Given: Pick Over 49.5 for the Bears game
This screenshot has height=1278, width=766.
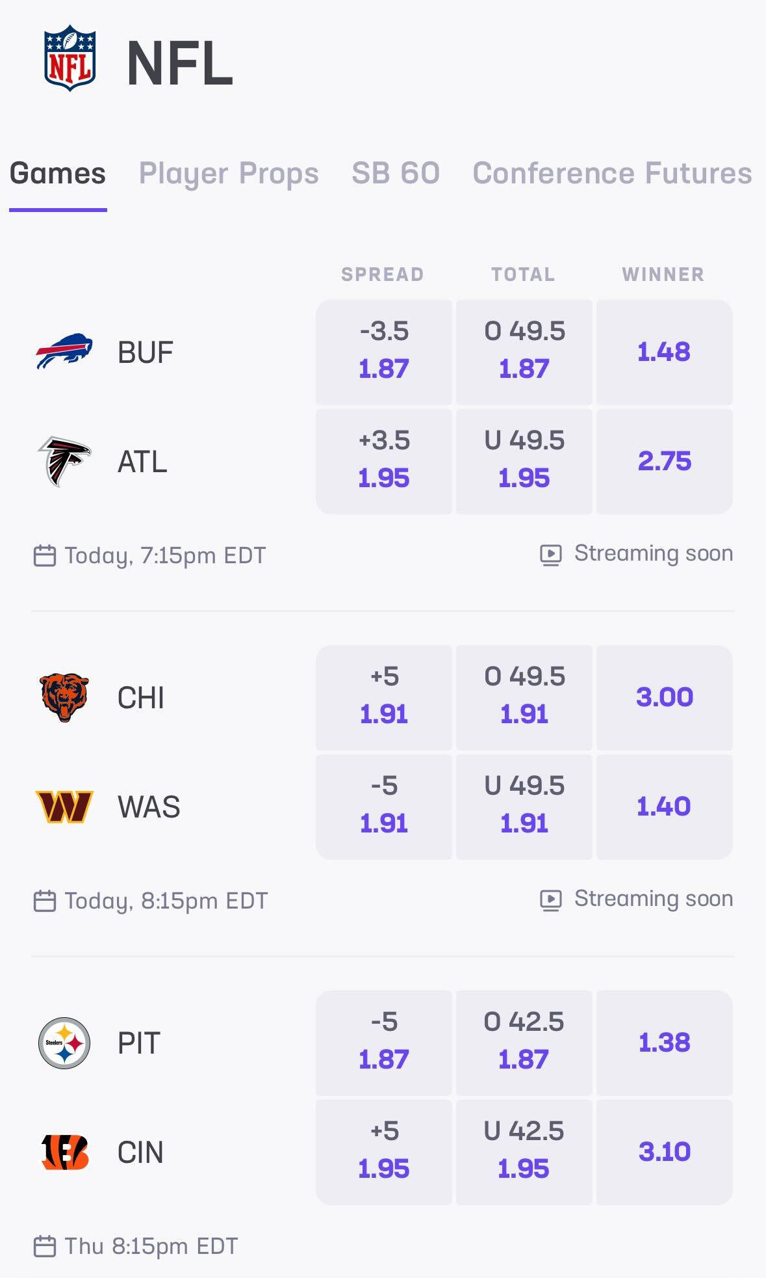Looking at the screenshot, I should (524, 697).
